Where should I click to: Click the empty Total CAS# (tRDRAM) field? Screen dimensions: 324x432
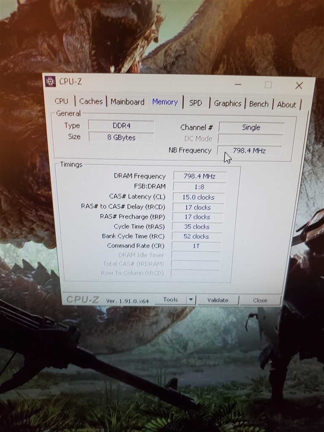click(x=195, y=264)
